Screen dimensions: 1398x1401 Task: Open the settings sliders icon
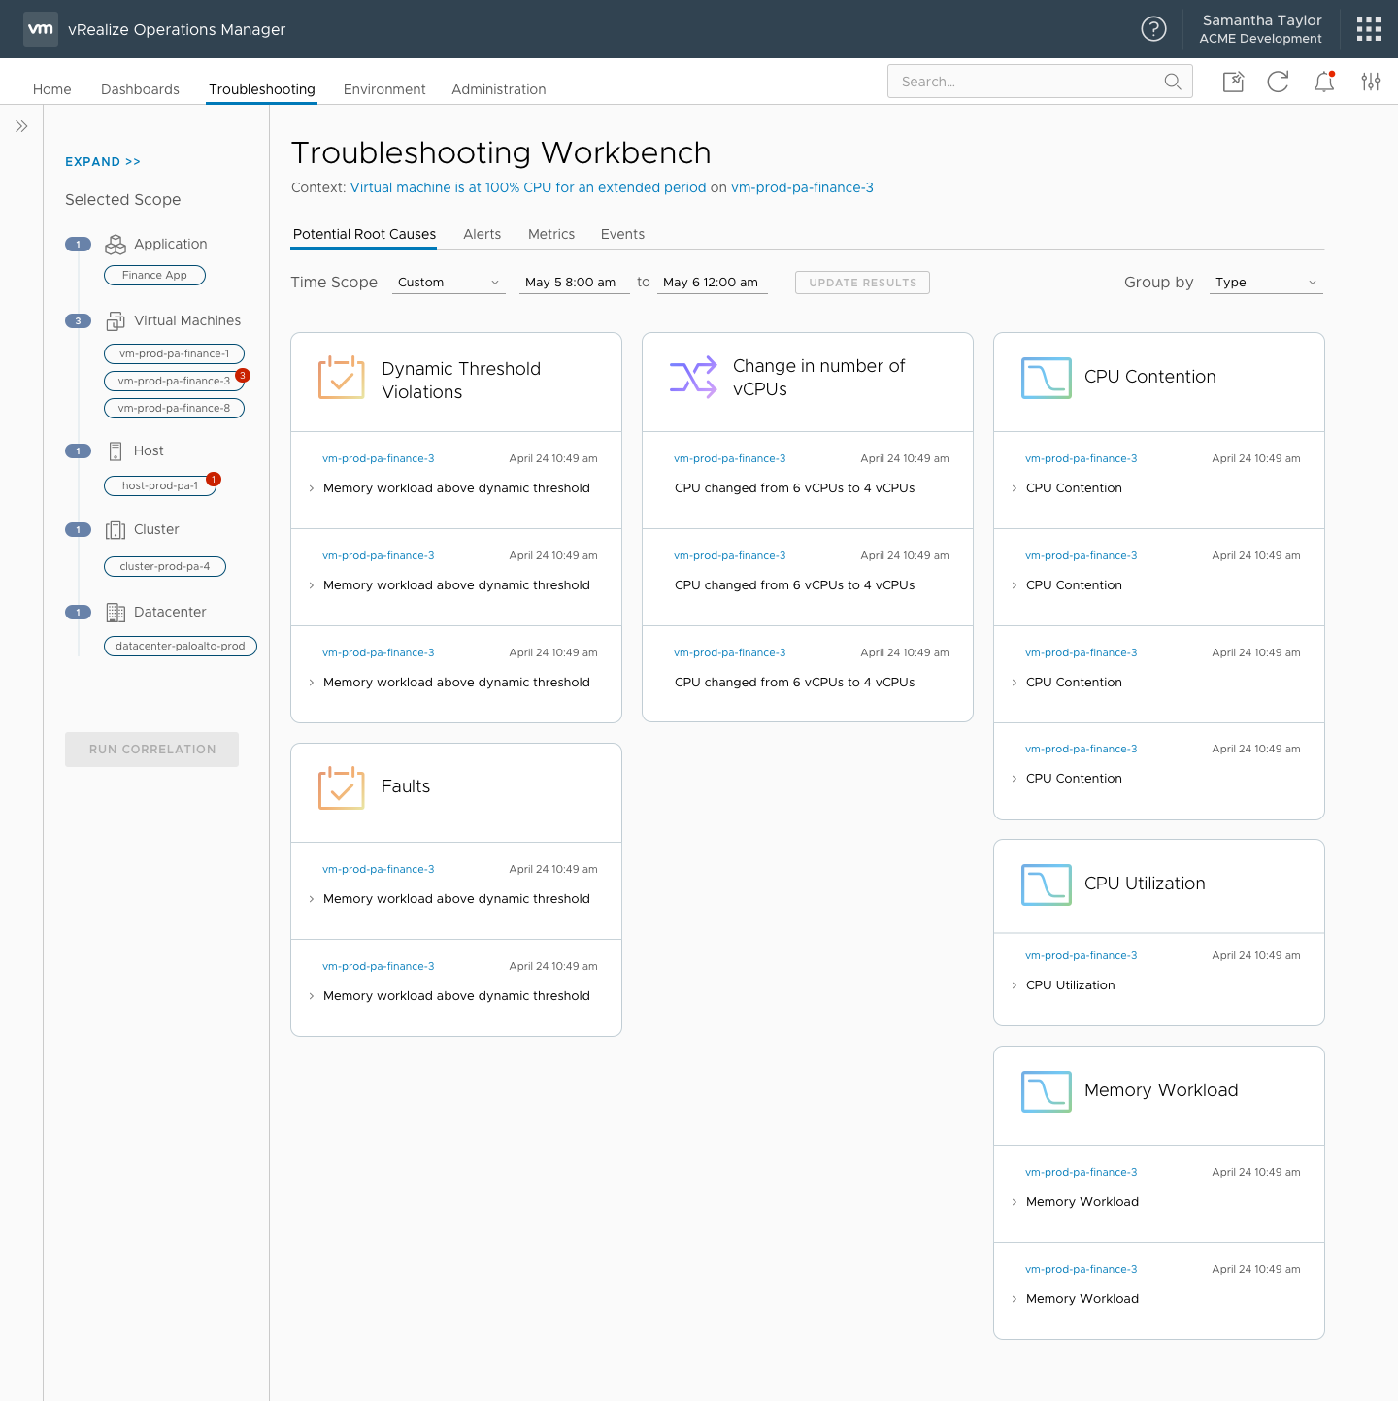pos(1371,82)
